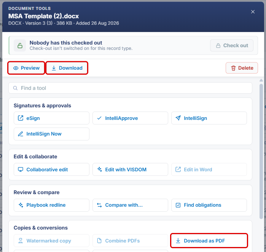Open Combine PDFs

pos(130,241)
